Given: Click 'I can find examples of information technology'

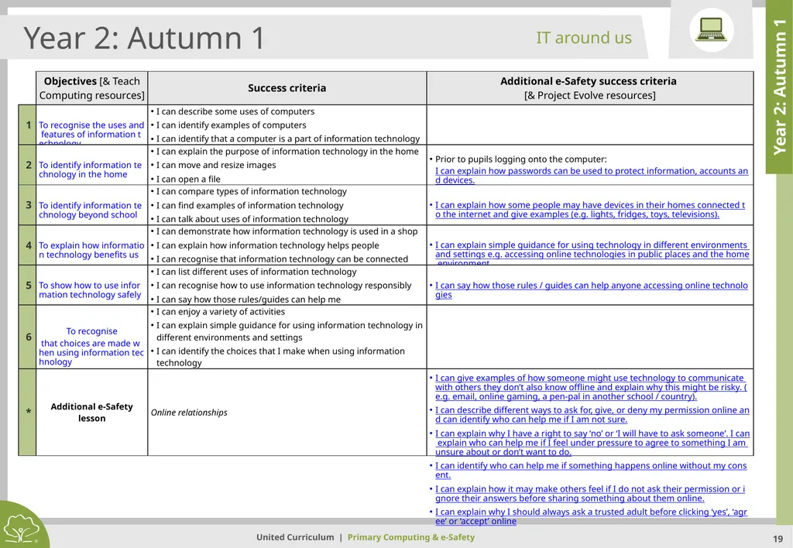Looking at the screenshot, I should (x=250, y=205).
